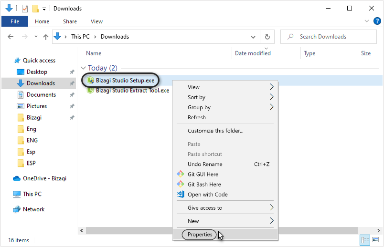Expand the Sort by submenu
384x247 pixels.
click(271, 97)
